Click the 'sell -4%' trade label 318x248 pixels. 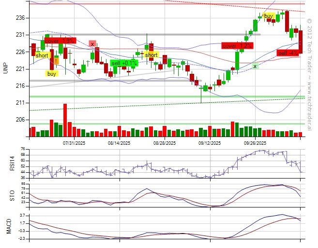click(288, 53)
